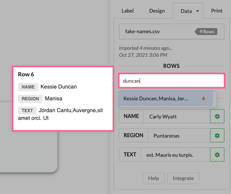Click the 'Imported 4 minutes ago...' text
231x194 pixels.
[146, 48]
